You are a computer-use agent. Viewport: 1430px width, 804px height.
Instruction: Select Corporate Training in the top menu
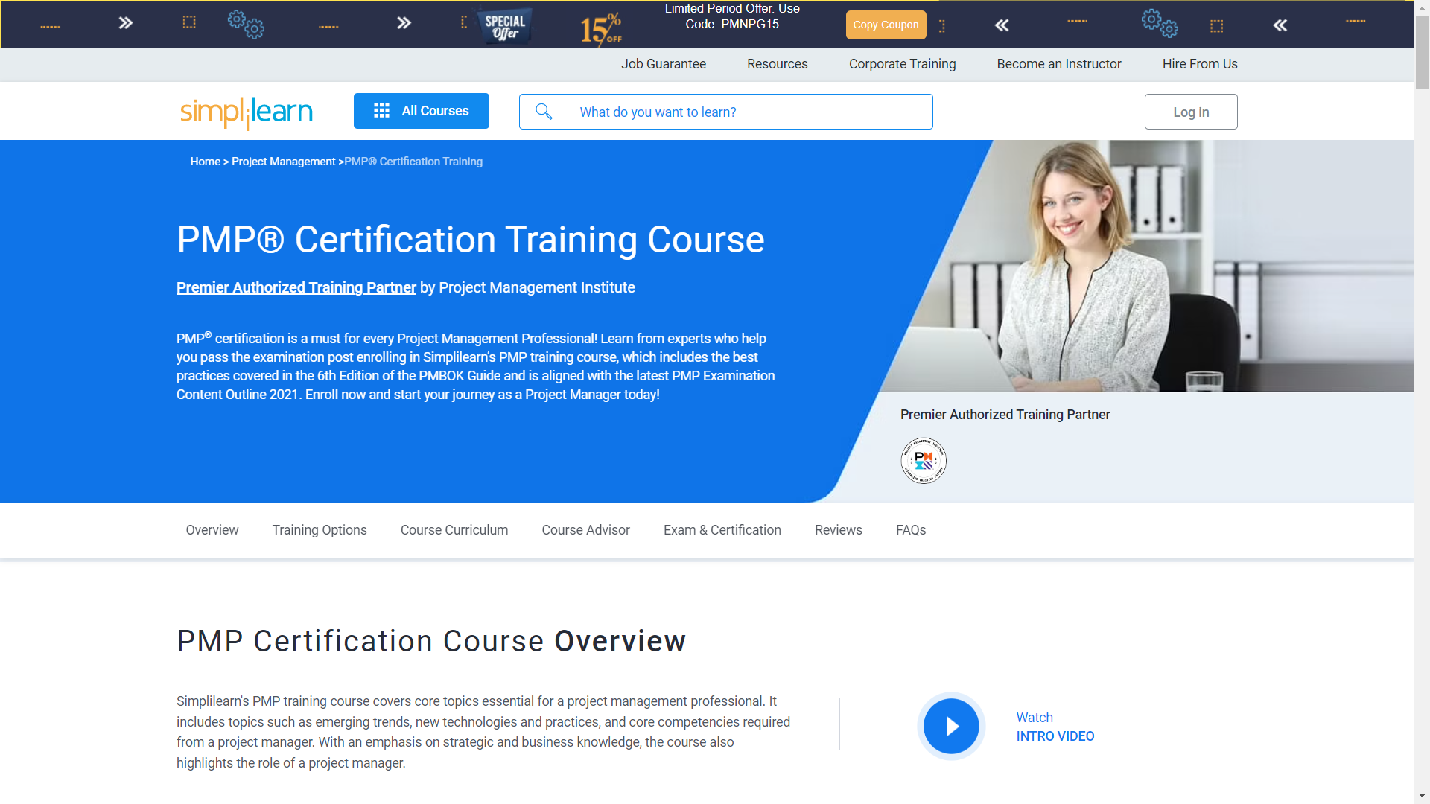[x=902, y=64]
